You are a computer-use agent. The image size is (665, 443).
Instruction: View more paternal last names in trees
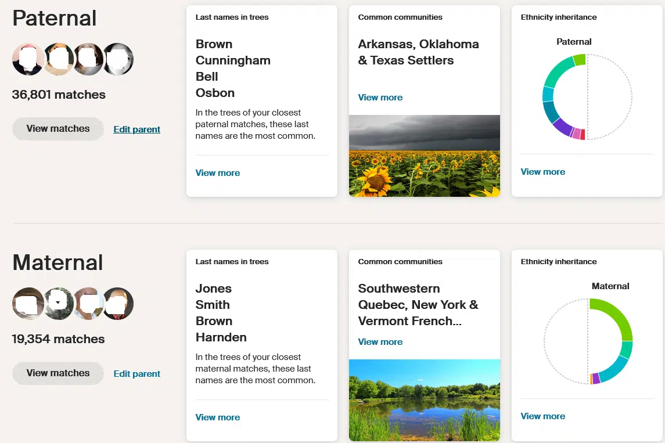click(218, 173)
